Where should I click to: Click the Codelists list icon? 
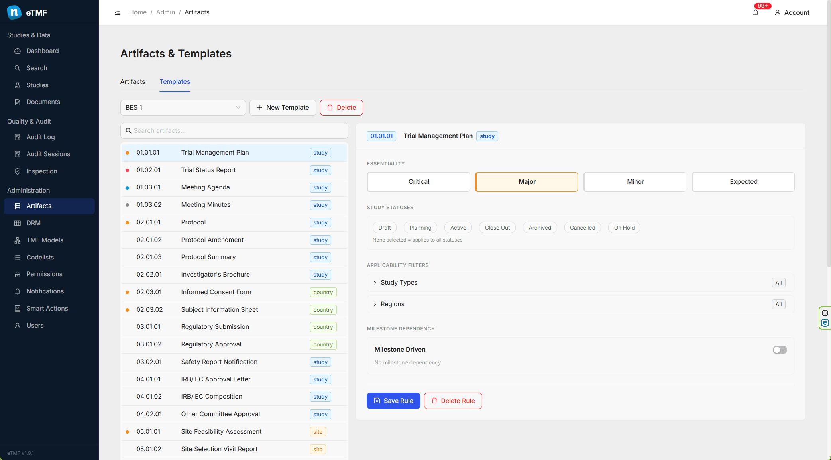[18, 258]
